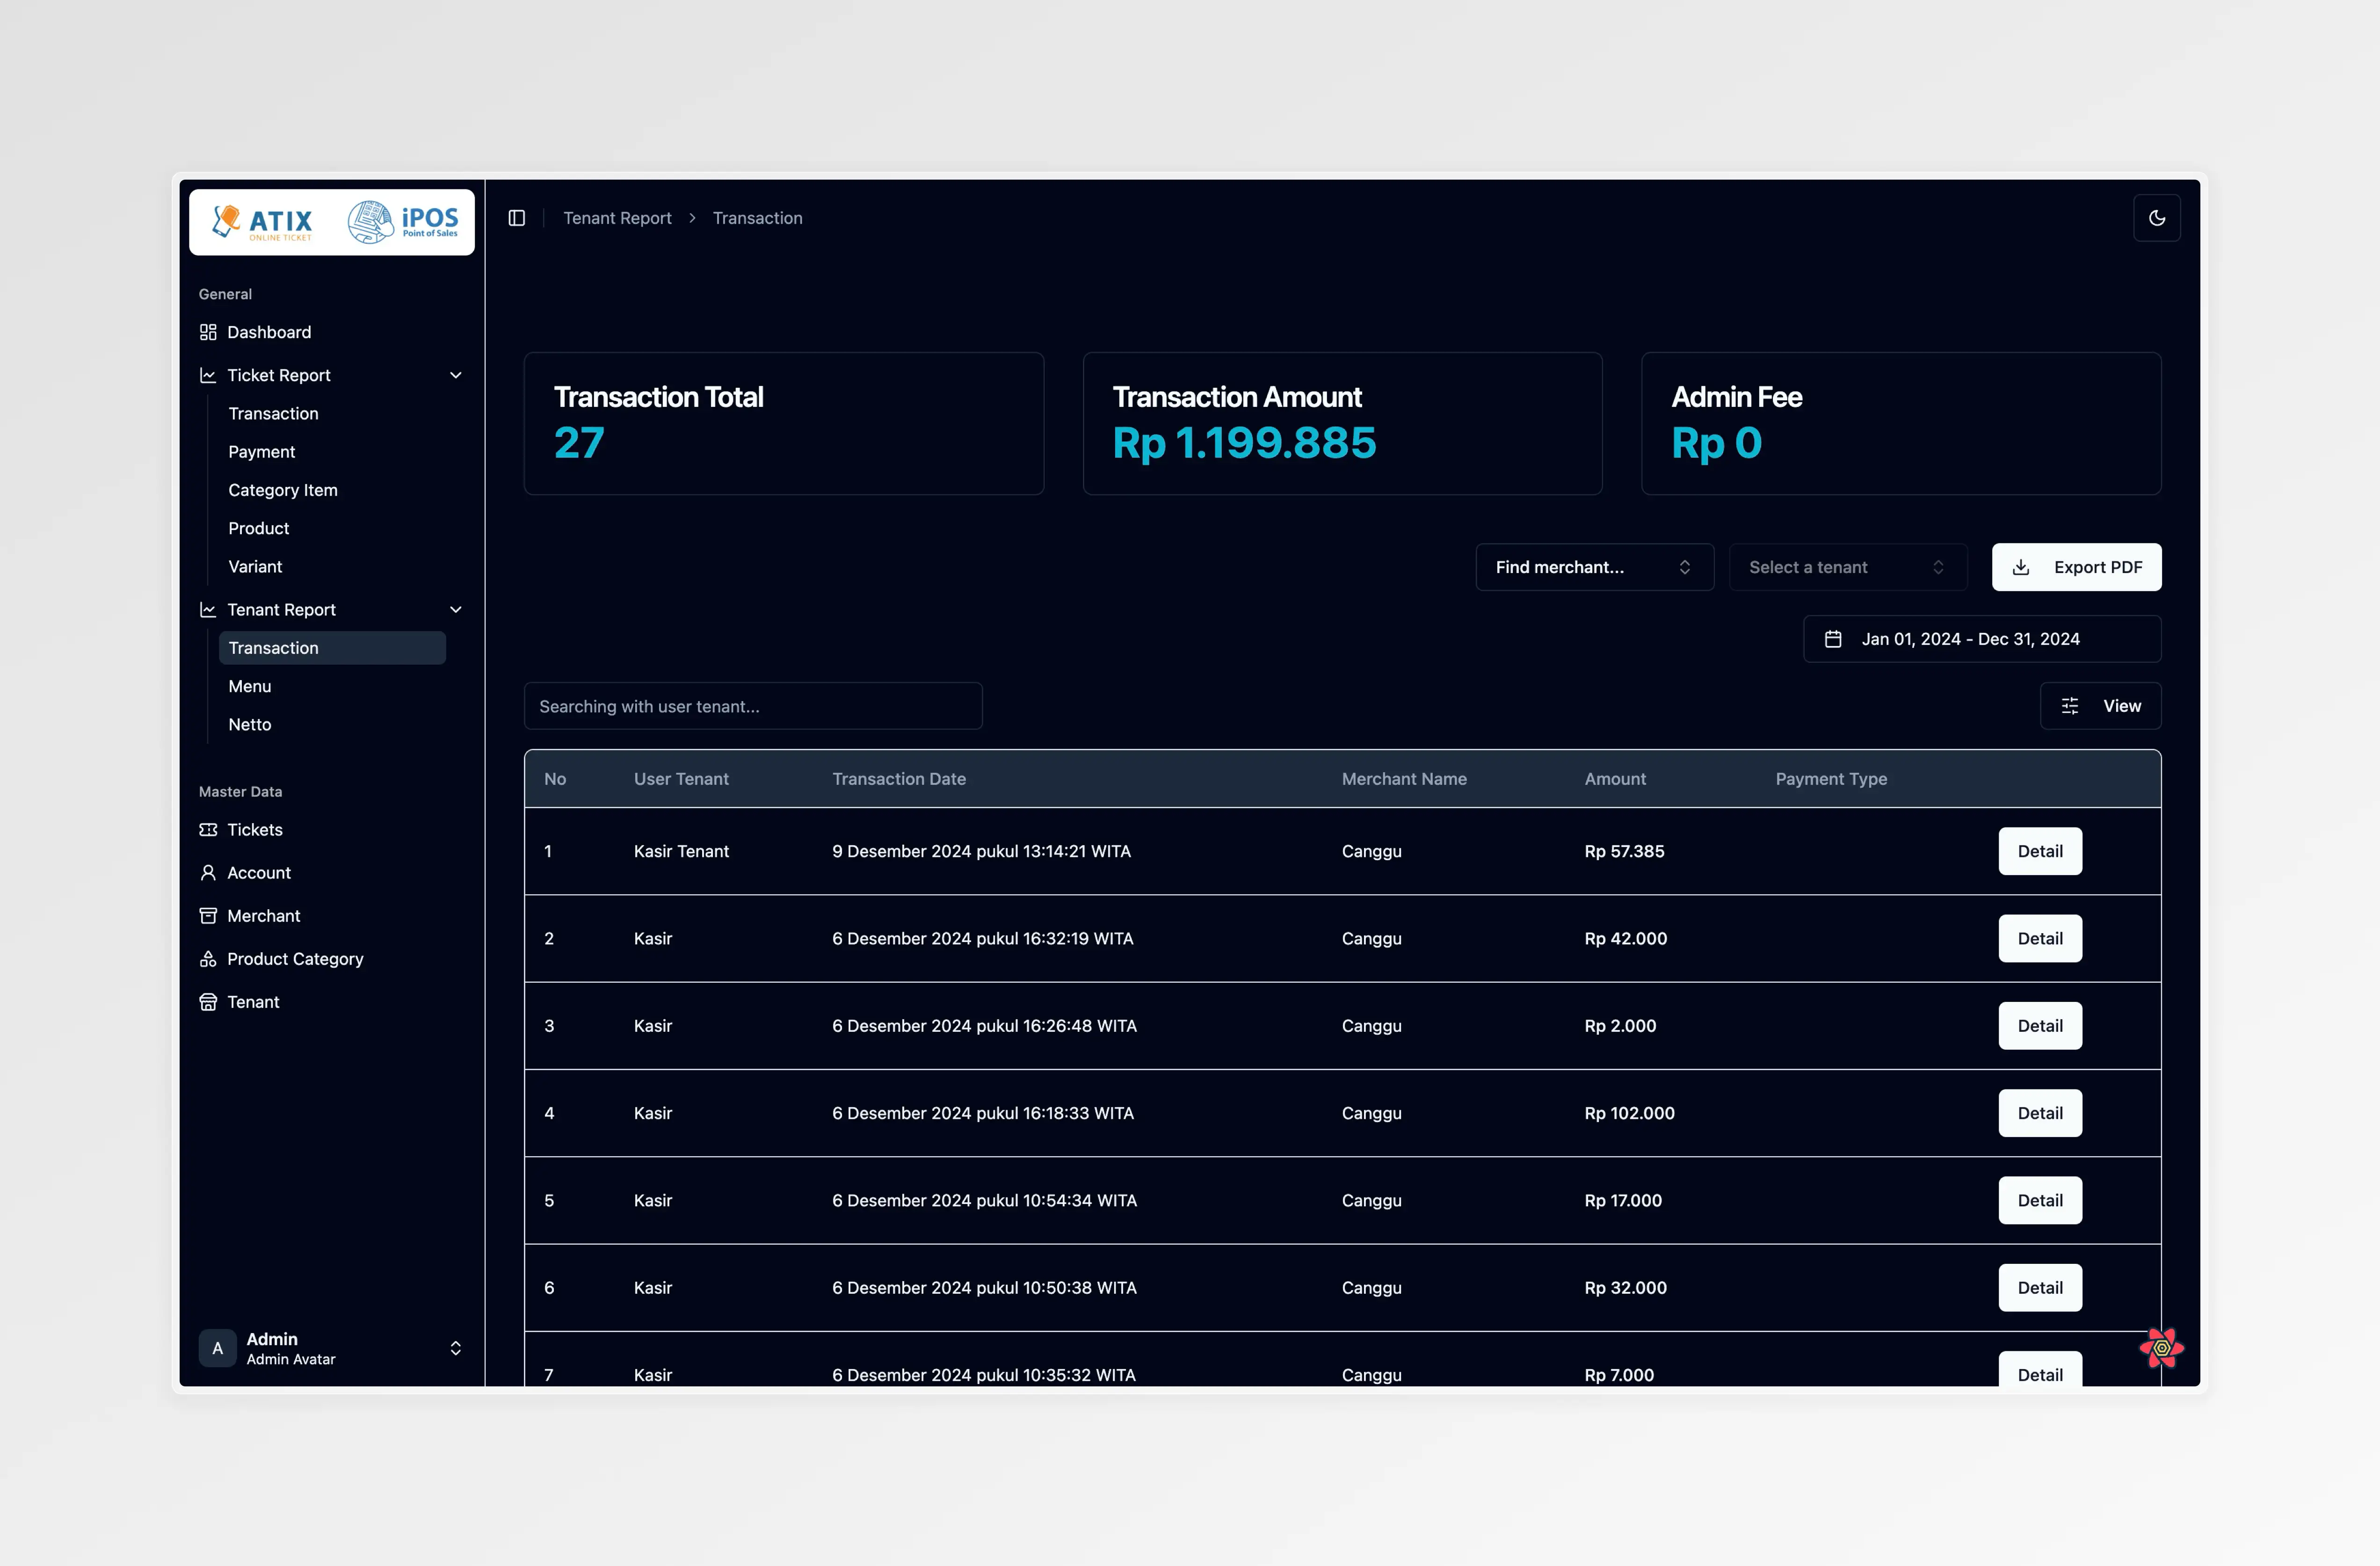Click the Product Category shapes icon
The height and width of the screenshot is (1566, 2380).
point(208,959)
